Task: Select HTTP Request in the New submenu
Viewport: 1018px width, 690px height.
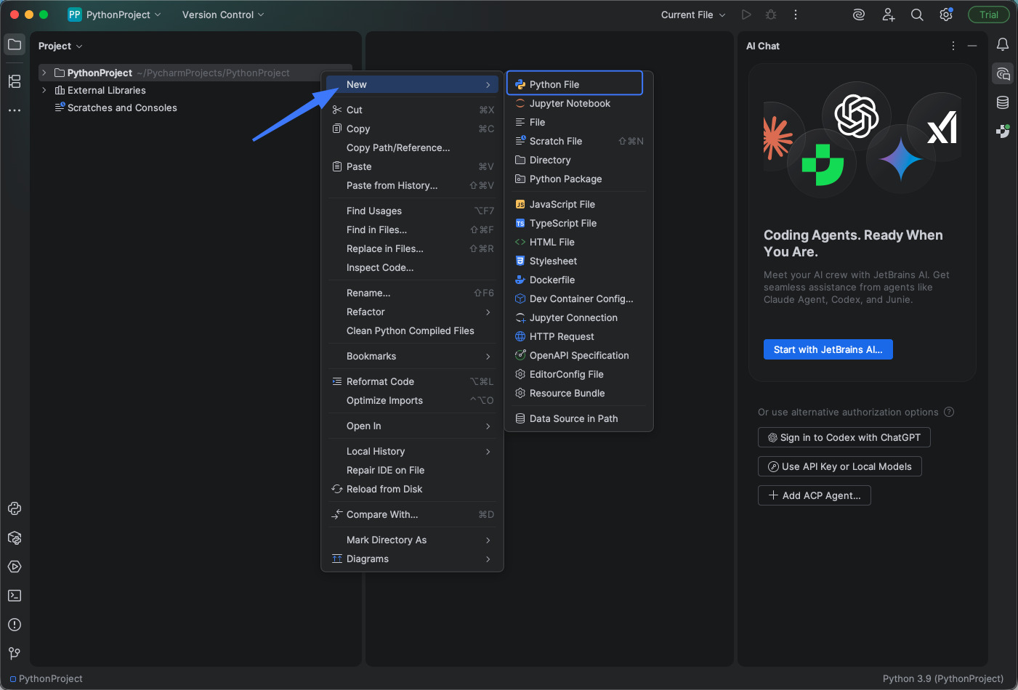Action: pos(578,336)
